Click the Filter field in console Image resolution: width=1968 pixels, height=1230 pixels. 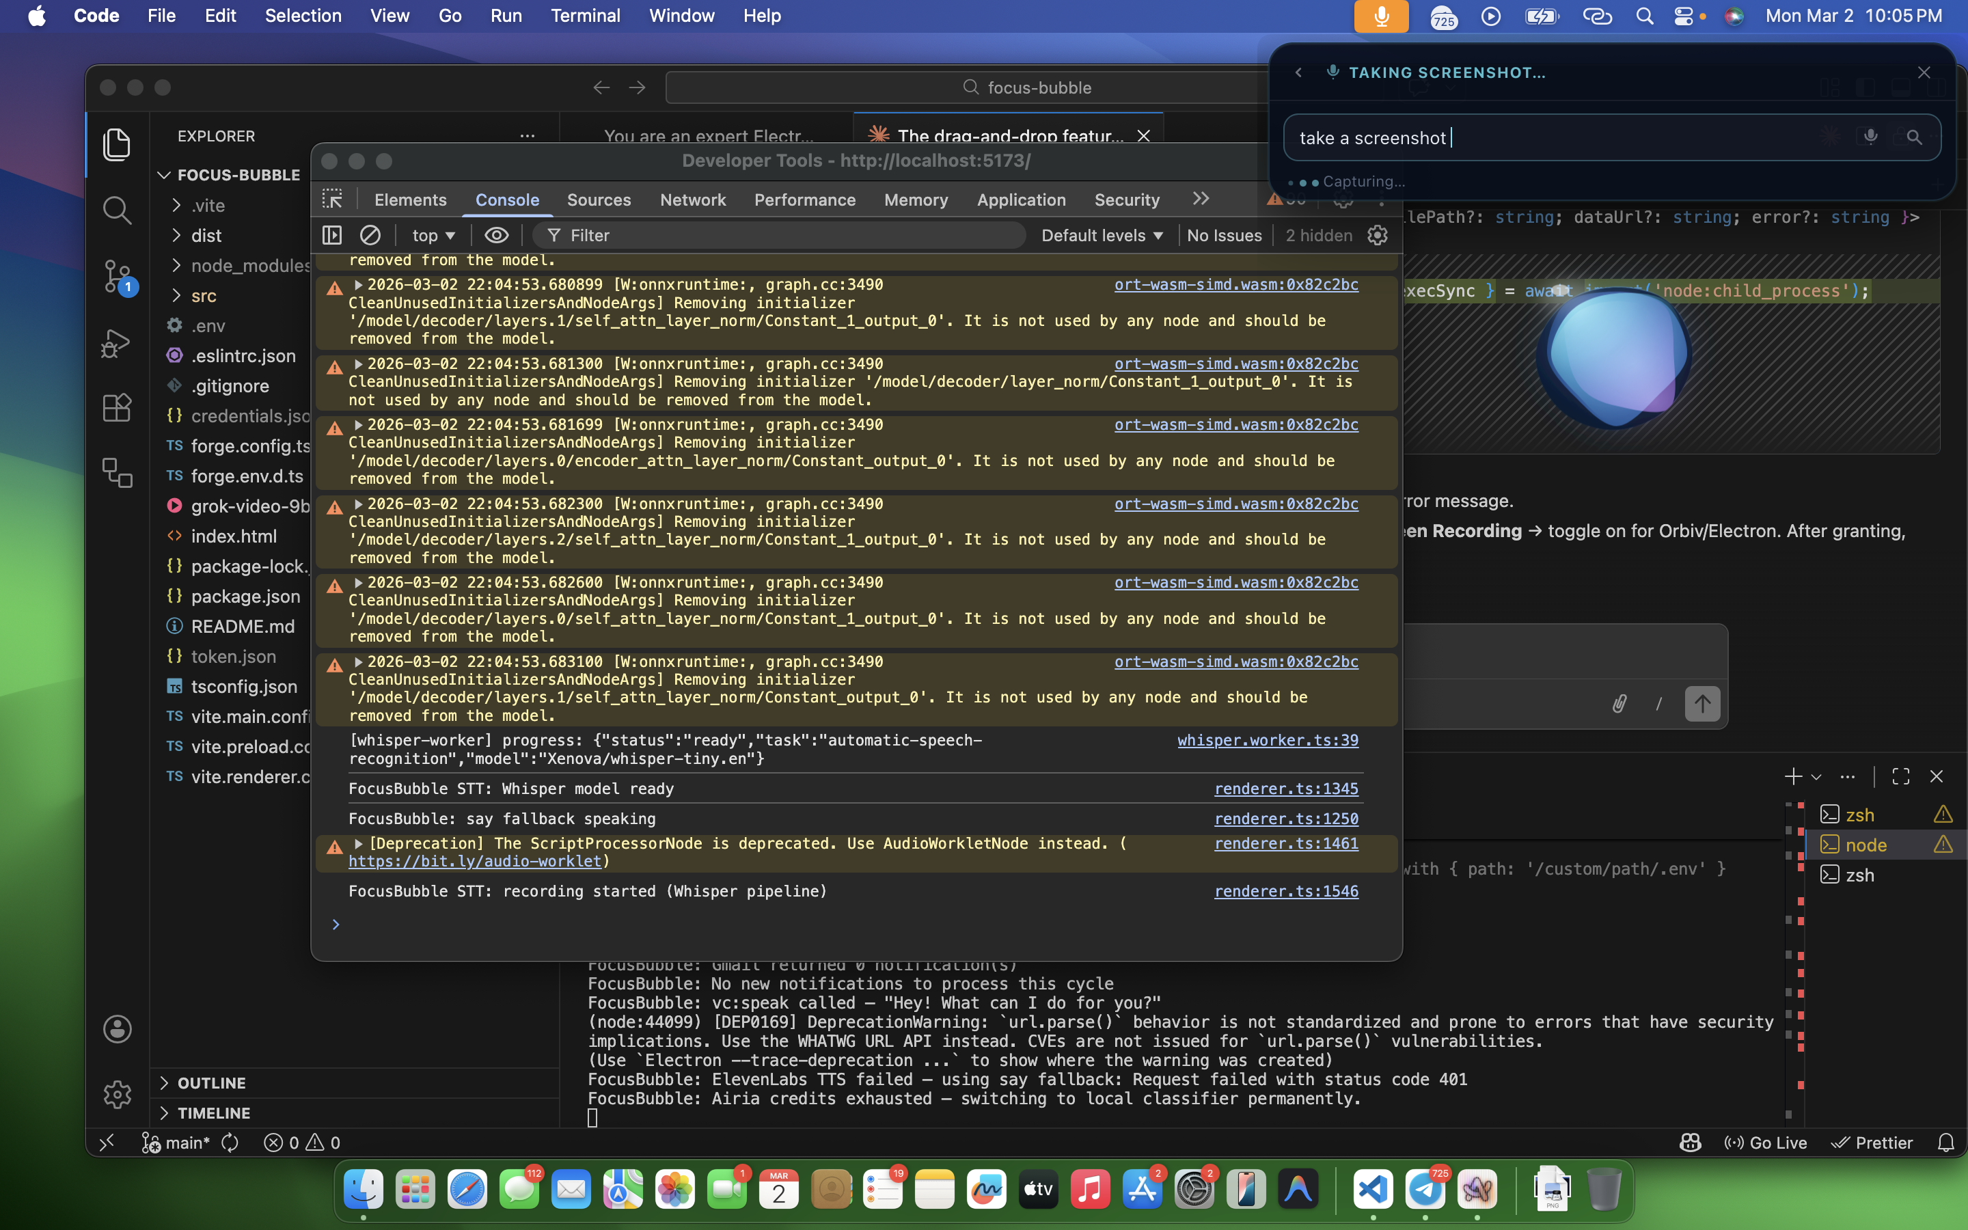(x=780, y=235)
